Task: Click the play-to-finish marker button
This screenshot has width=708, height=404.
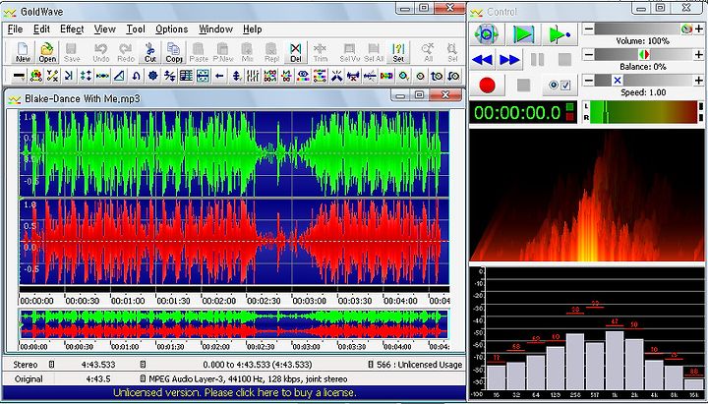Action: tap(560, 34)
